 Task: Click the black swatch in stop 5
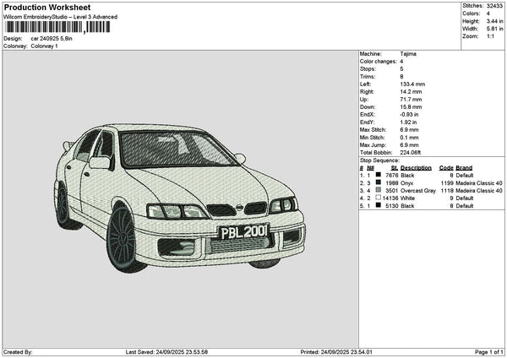[x=376, y=205]
